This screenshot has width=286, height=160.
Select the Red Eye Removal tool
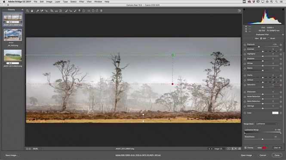click(x=71, y=11)
